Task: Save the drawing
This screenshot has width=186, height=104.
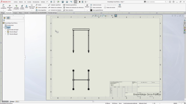Action: (63, 2)
